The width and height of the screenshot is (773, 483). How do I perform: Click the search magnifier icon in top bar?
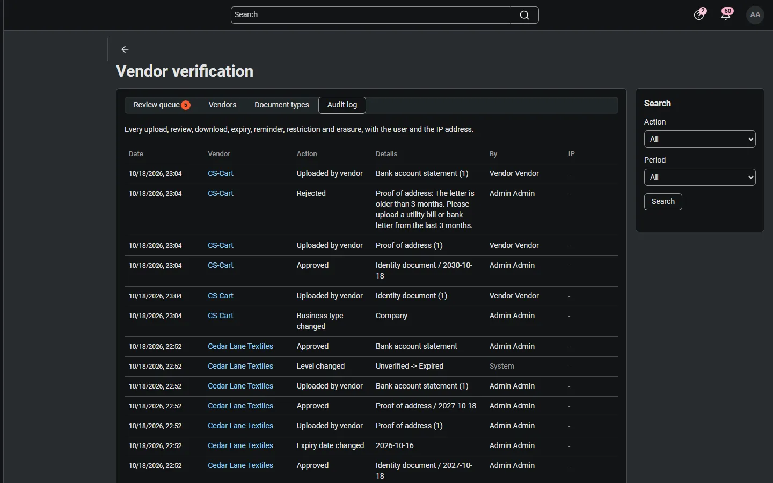click(x=524, y=15)
